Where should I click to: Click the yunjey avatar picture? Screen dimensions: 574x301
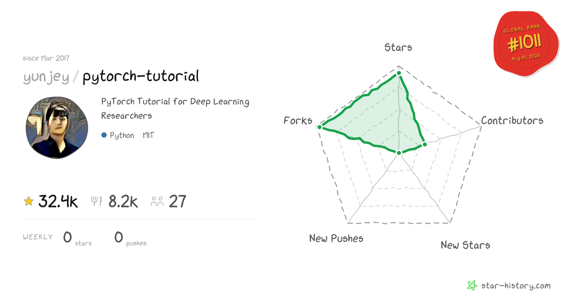point(57,128)
